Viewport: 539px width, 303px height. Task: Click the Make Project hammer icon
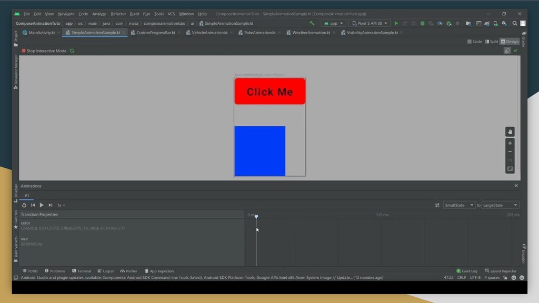[312, 23]
